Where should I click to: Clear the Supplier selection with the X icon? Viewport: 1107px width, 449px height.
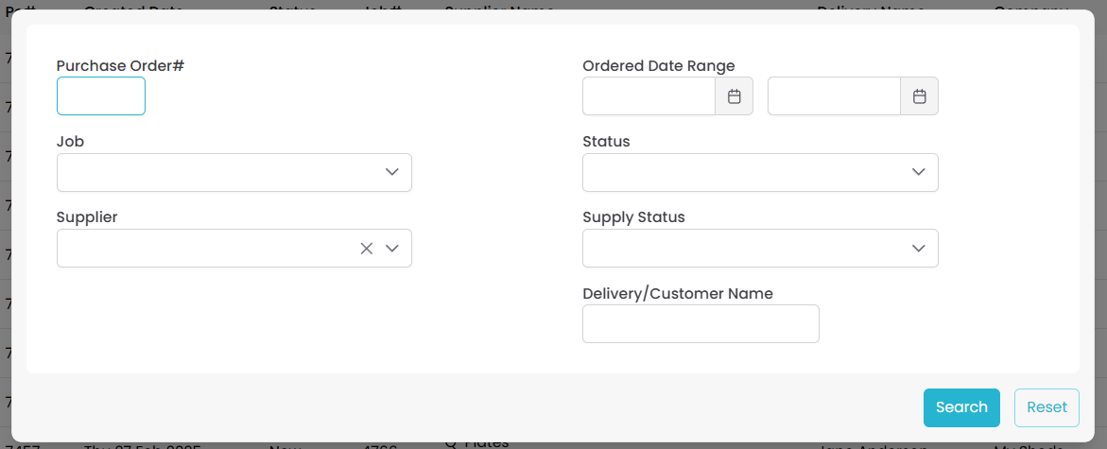point(367,249)
